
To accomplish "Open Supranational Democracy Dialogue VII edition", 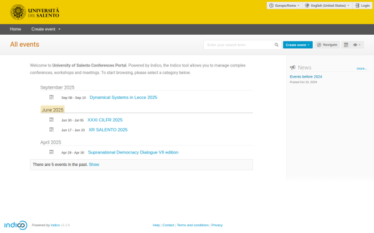I will (133, 152).
